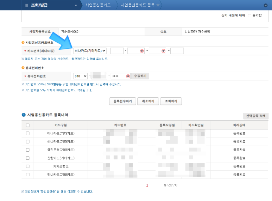
Task: Toggle the select-all checkbox in table header
Action: (27, 126)
